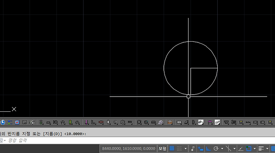The width and height of the screenshot is (275, 153).
Task: Select the ladder-like tool icon with side lines
Action: pos(234,122)
